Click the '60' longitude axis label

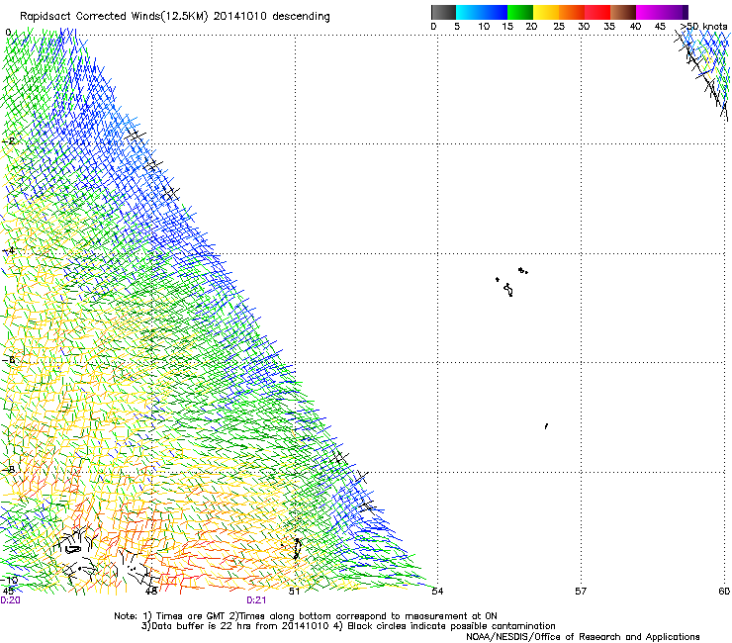(724, 592)
